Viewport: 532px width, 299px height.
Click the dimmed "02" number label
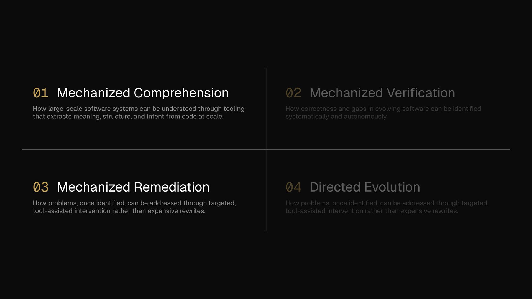(293, 93)
